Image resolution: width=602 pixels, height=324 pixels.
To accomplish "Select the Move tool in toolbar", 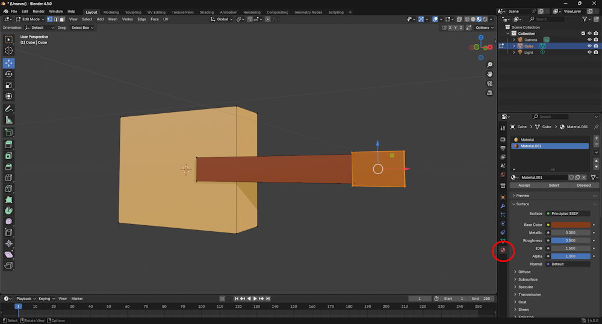I will pos(8,63).
